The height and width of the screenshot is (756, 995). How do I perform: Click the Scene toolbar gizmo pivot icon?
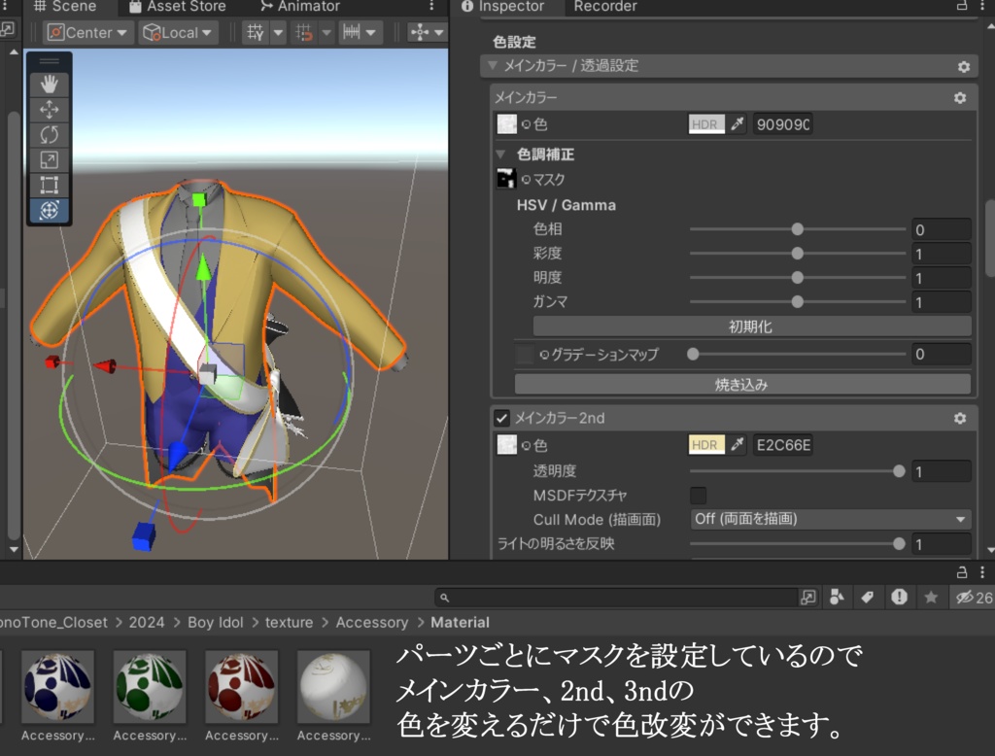(420, 32)
